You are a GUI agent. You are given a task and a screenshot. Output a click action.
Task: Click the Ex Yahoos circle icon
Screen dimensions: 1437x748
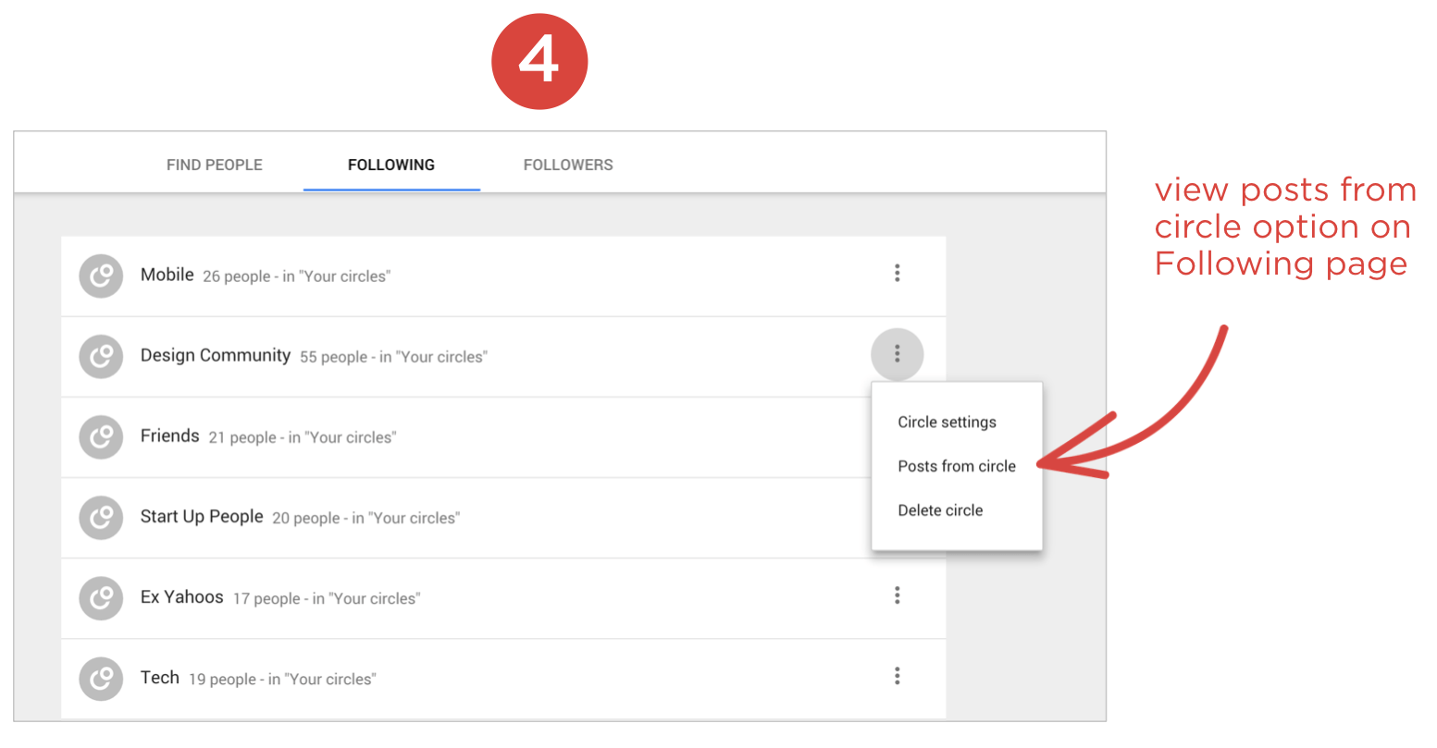[x=101, y=597]
